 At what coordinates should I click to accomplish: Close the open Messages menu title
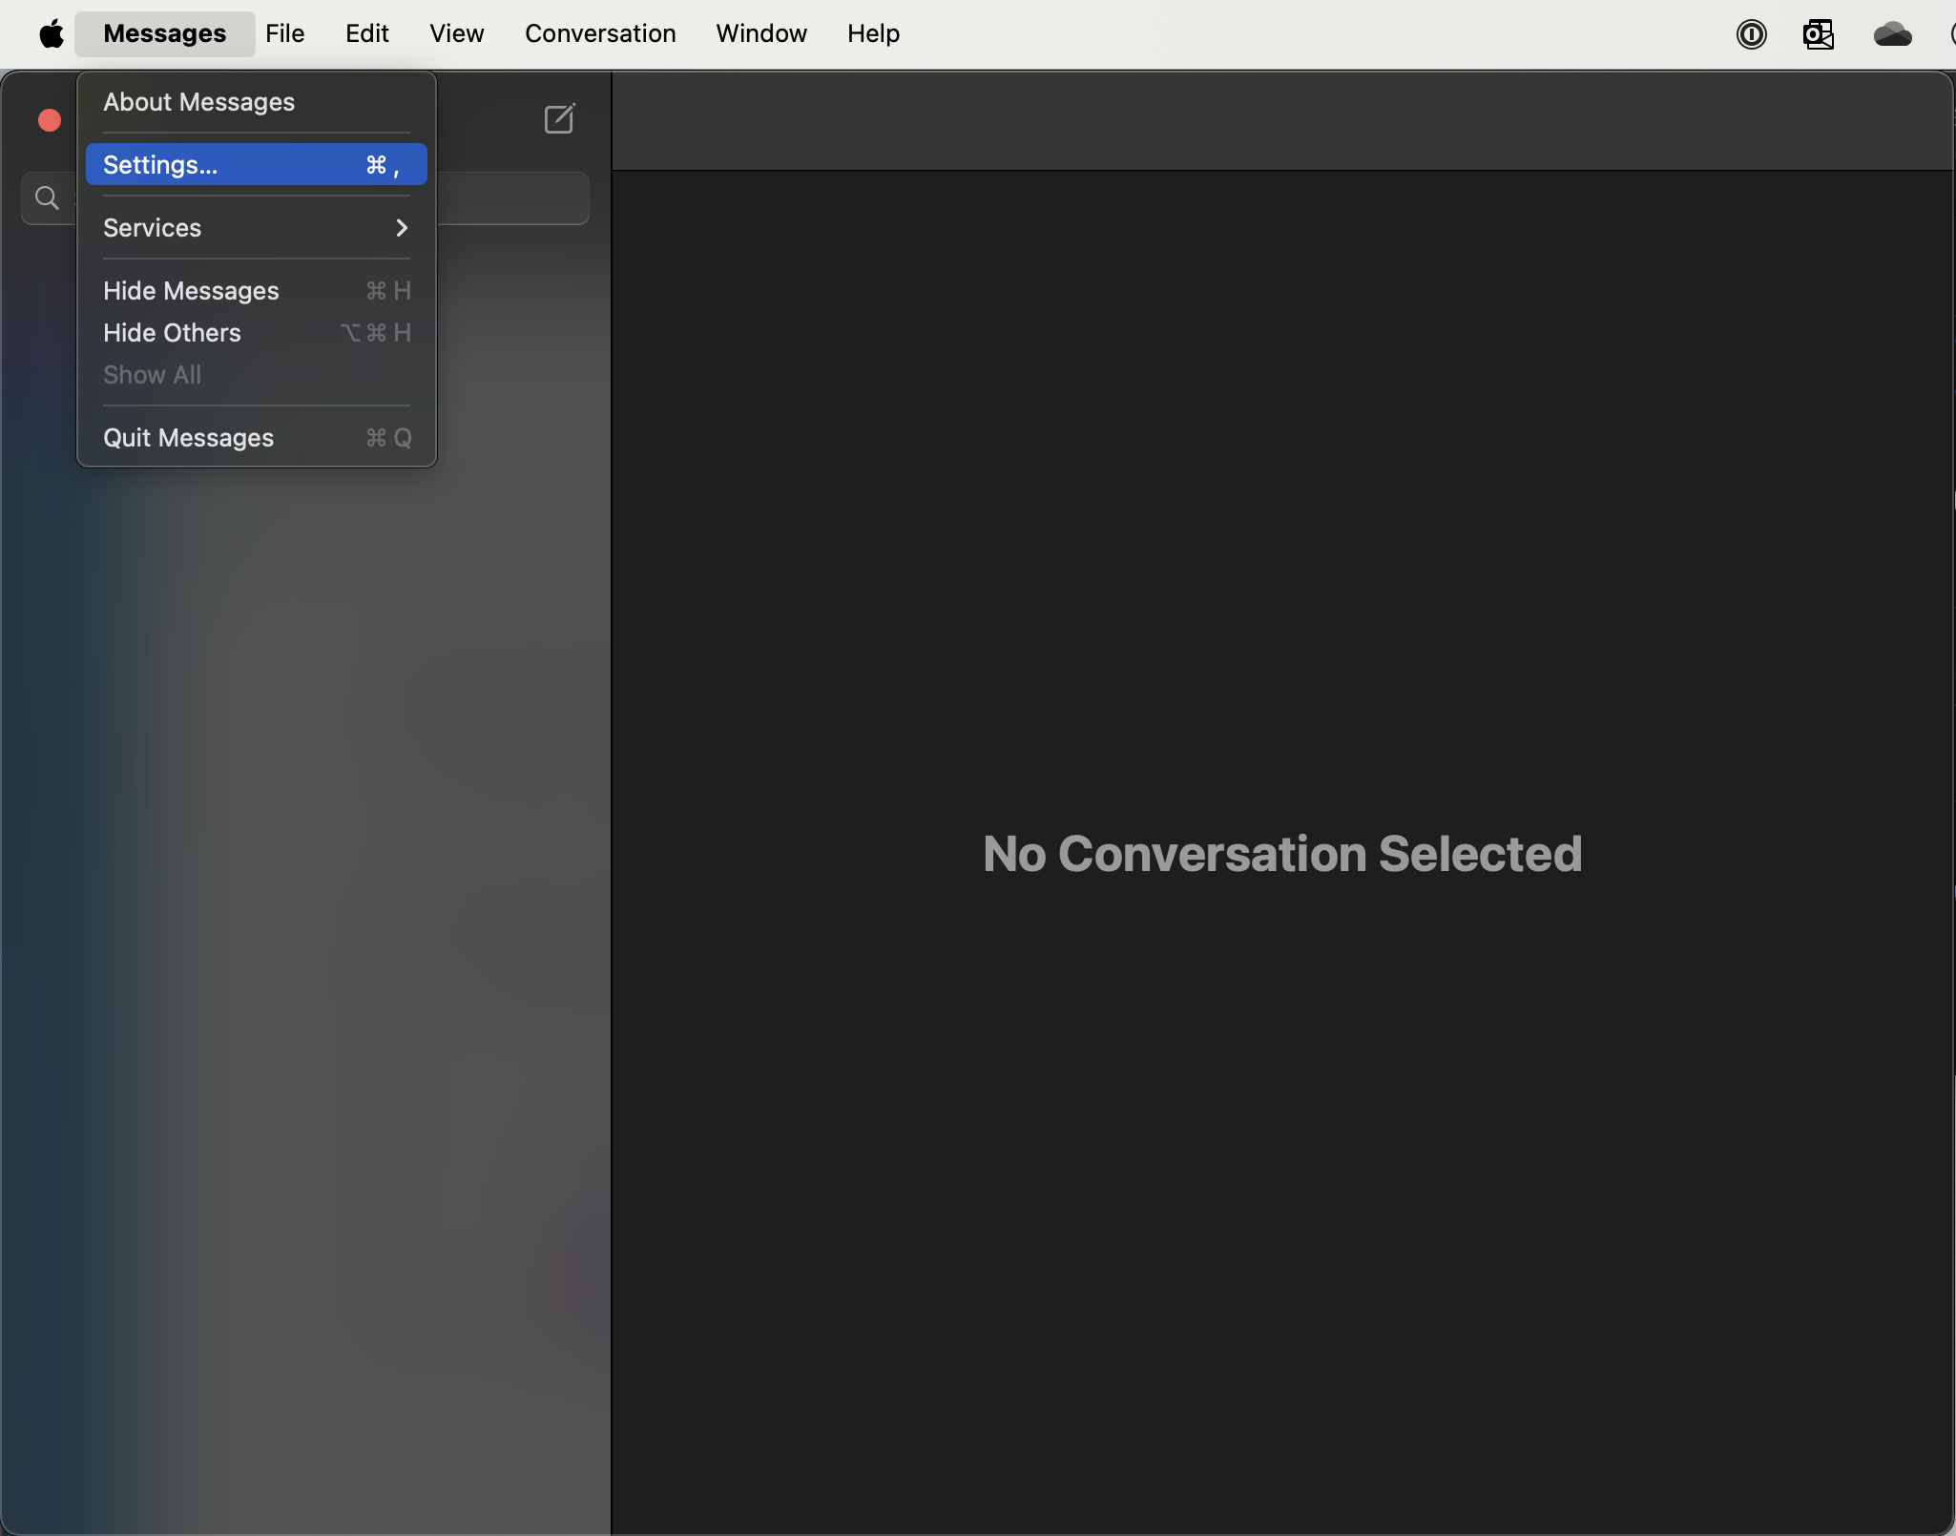tap(165, 33)
